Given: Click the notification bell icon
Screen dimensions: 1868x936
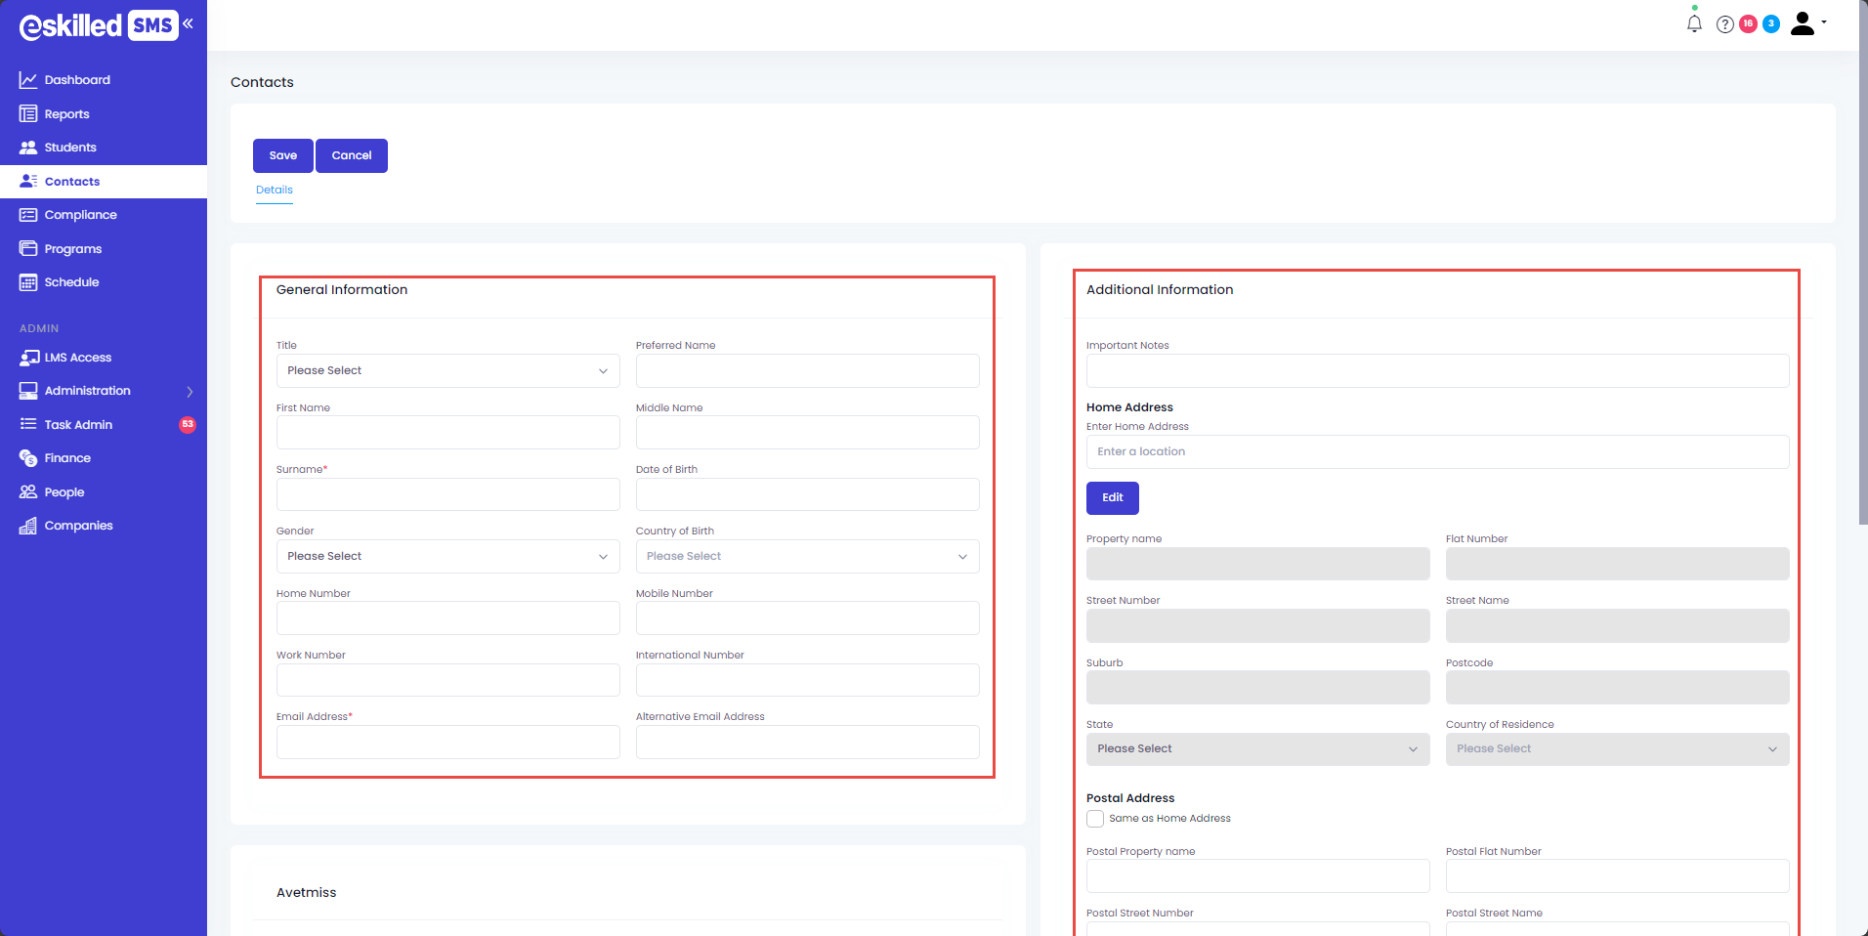Looking at the screenshot, I should 1694,23.
